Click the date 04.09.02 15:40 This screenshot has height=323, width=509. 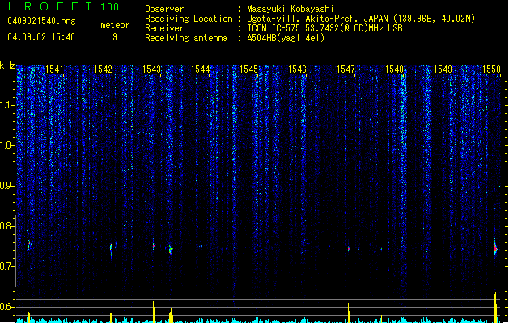[41, 37]
